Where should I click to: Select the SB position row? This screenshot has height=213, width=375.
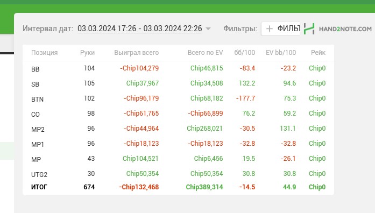[178, 83]
